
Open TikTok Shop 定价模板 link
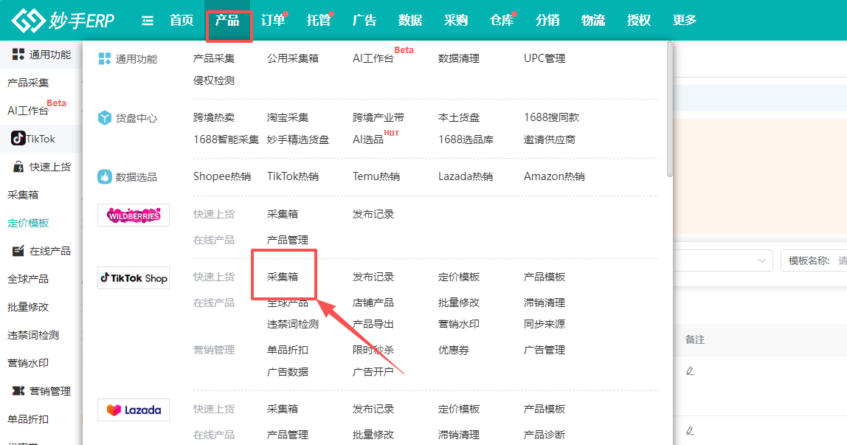pos(459,277)
